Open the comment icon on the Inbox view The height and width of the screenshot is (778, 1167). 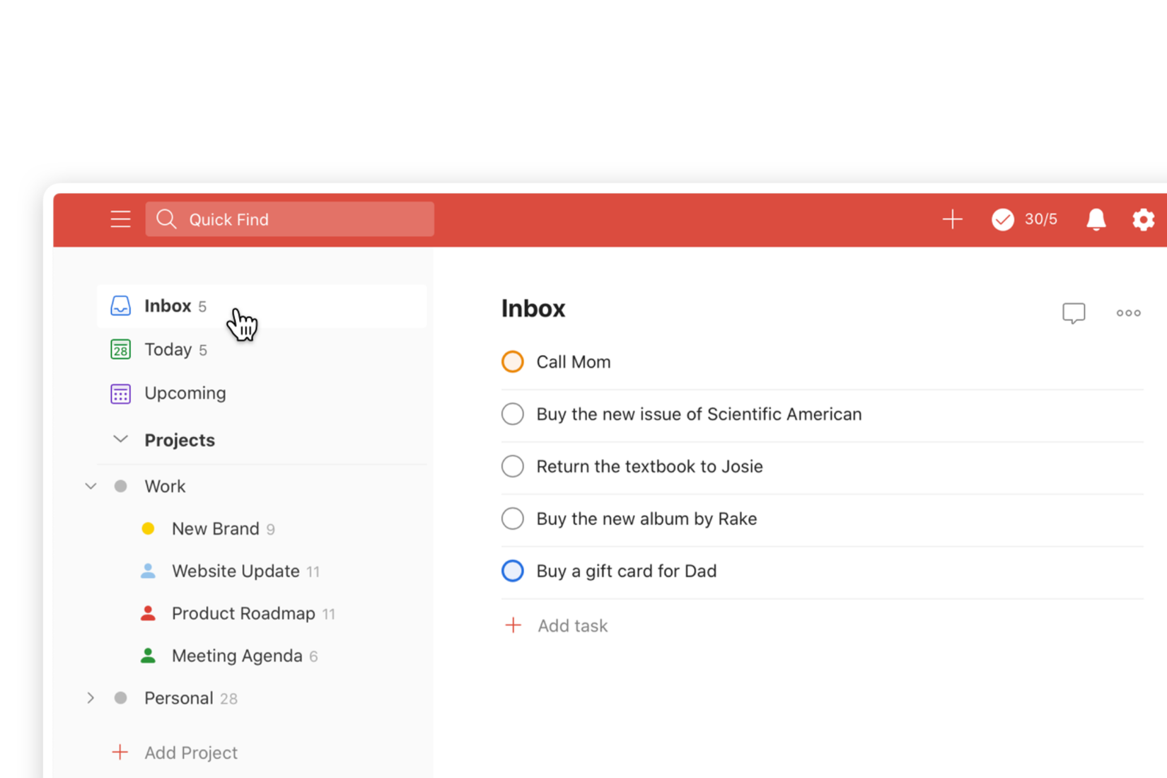1073,313
